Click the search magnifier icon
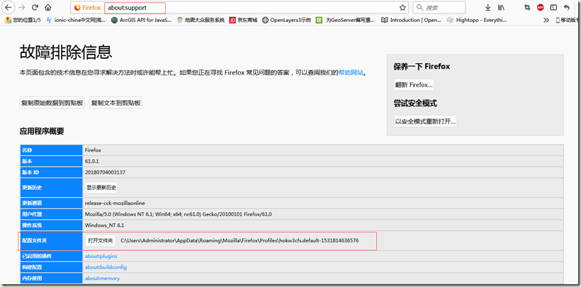 (x=419, y=7)
